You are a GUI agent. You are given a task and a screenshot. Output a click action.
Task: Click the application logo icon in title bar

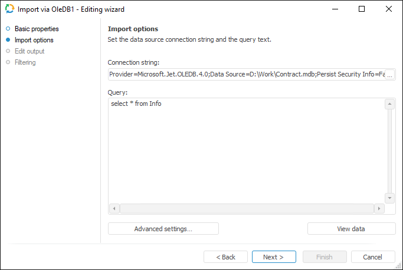(x=9, y=9)
